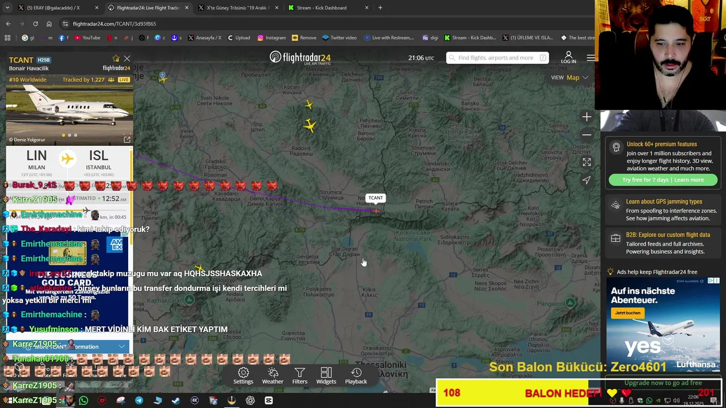Open Steam from the taskbar
This screenshot has width=726, height=408.
[x=176, y=401]
